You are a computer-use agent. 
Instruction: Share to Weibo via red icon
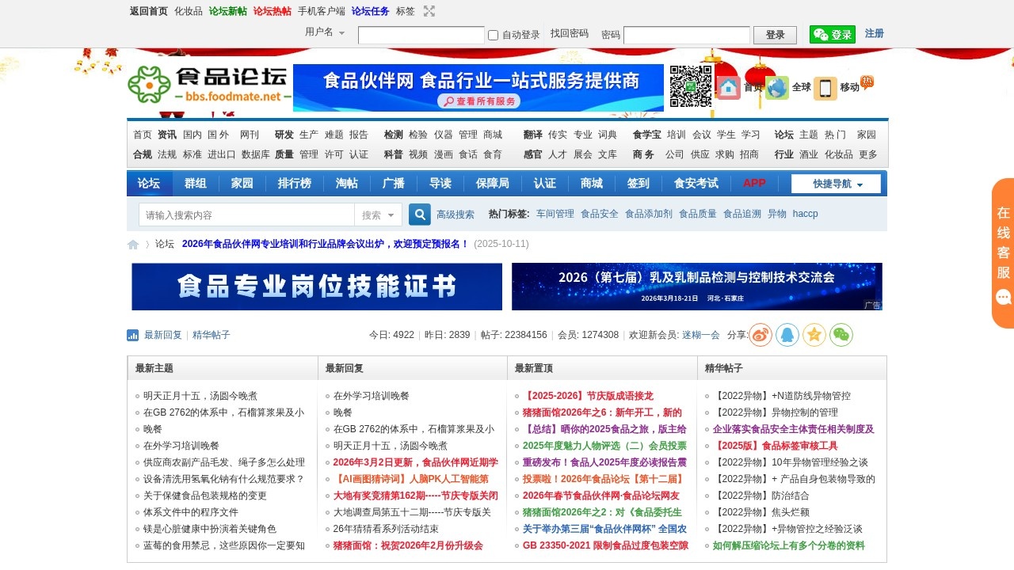coord(760,335)
